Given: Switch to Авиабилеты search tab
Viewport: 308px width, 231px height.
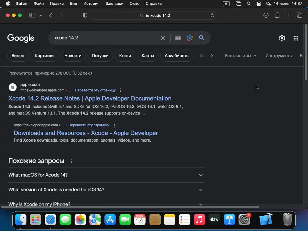Looking at the screenshot, I should click(177, 56).
